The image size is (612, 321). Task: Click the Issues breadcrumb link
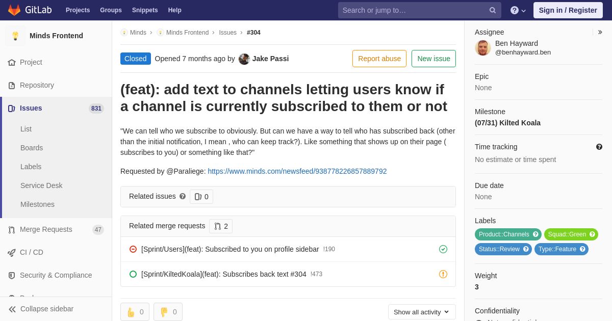pyautogui.click(x=227, y=33)
